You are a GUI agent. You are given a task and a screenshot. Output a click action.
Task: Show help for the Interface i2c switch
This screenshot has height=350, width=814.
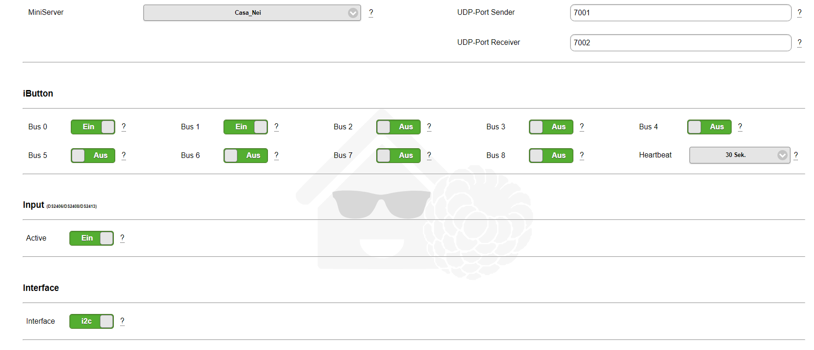[122, 321]
